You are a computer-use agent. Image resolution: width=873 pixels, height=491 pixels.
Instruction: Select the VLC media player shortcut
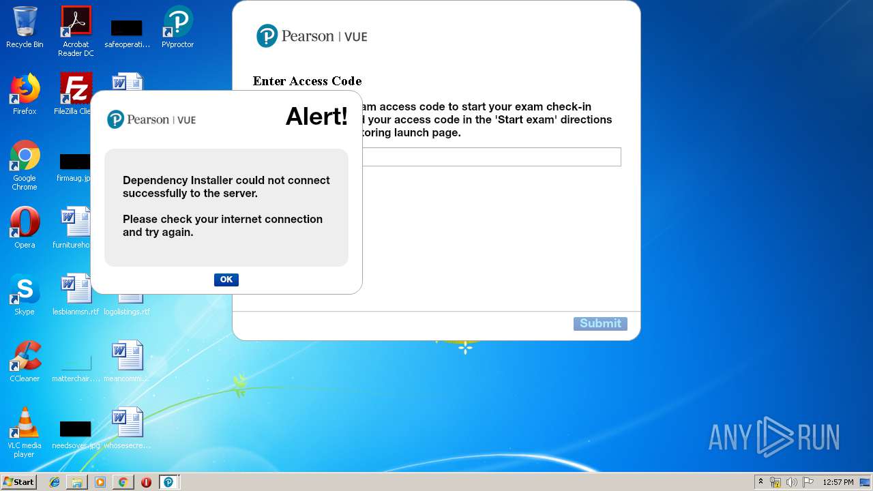tap(25, 432)
